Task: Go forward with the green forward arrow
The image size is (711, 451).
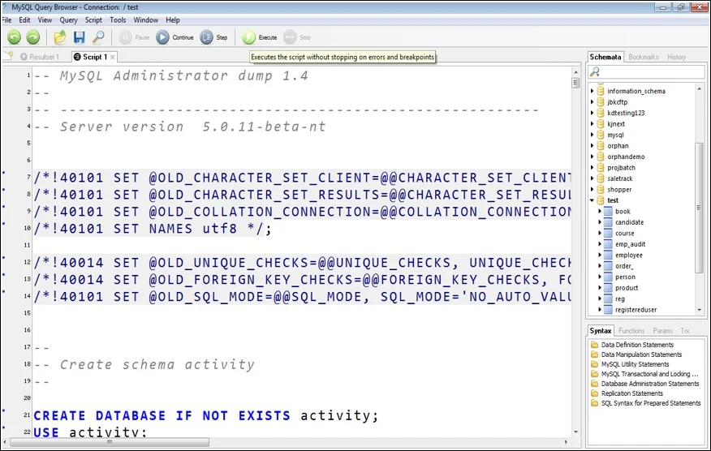Action: [x=32, y=37]
